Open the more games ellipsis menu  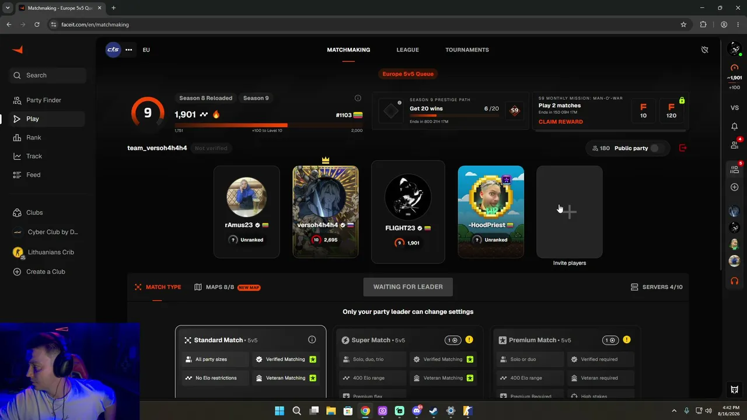click(x=128, y=50)
